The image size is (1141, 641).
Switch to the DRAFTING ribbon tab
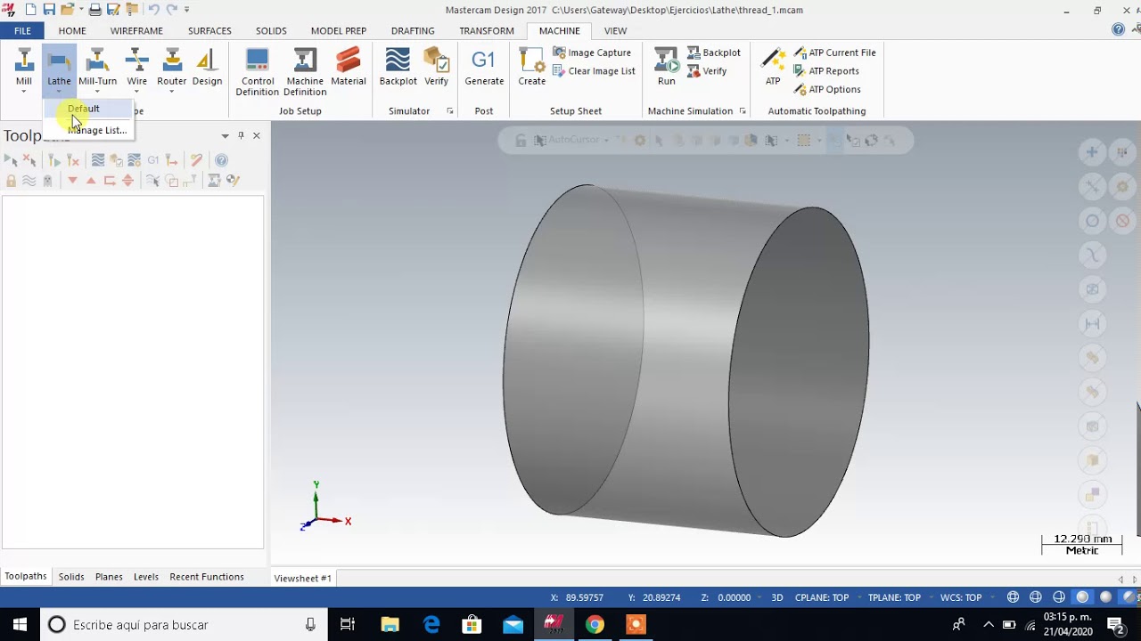click(413, 30)
